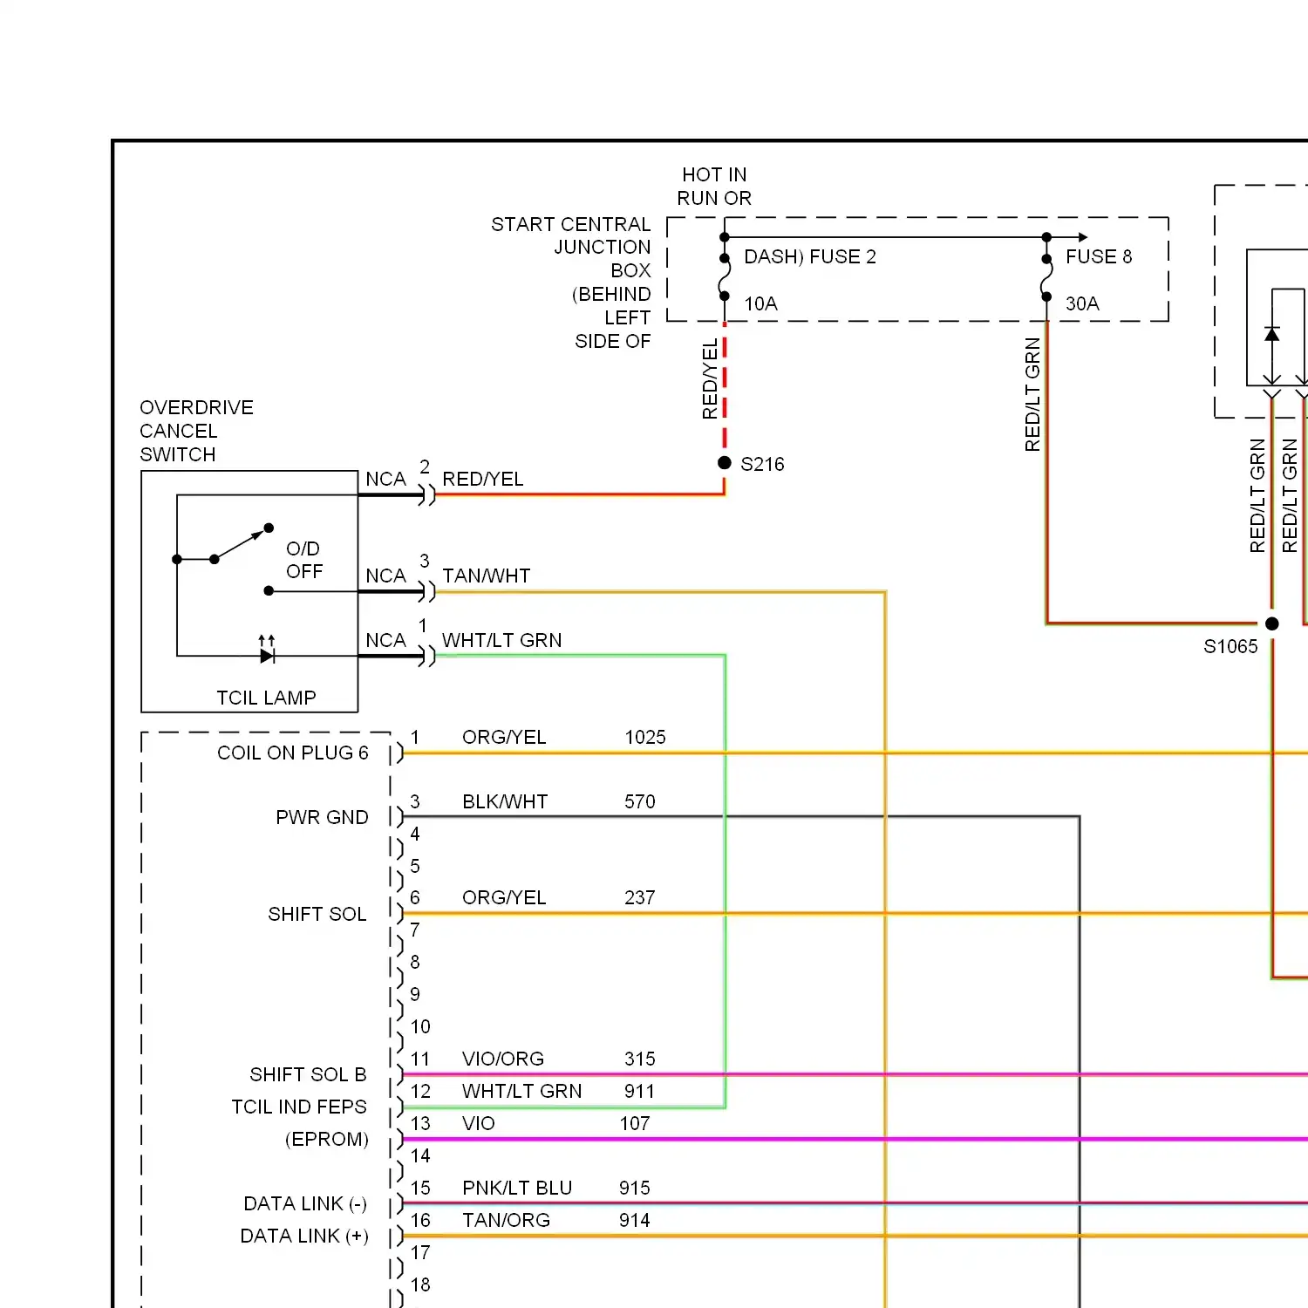Click circuit number 911
1308x1308 pixels.
[x=640, y=1091]
